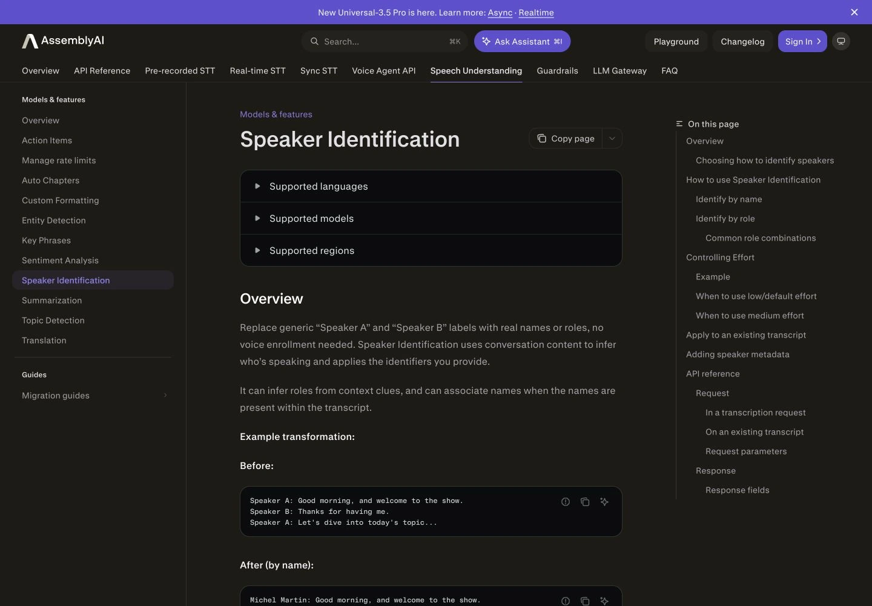
Task: Open the Playground button
Action: click(x=676, y=41)
